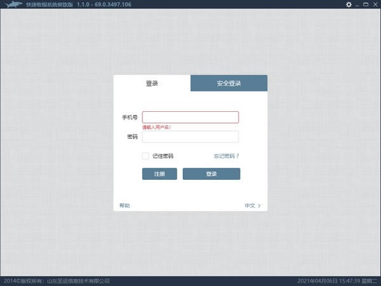The image size is (381, 286).
Task: Switch to the 安全登录 tab
Action: click(x=229, y=83)
